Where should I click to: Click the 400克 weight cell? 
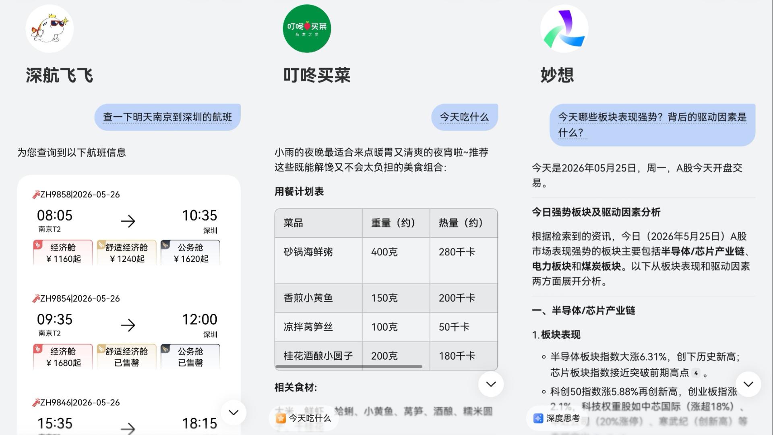[x=396, y=261]
